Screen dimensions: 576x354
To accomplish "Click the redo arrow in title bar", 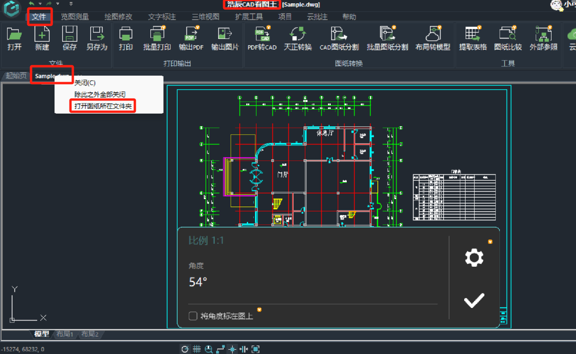I will (x=49, y=4).
